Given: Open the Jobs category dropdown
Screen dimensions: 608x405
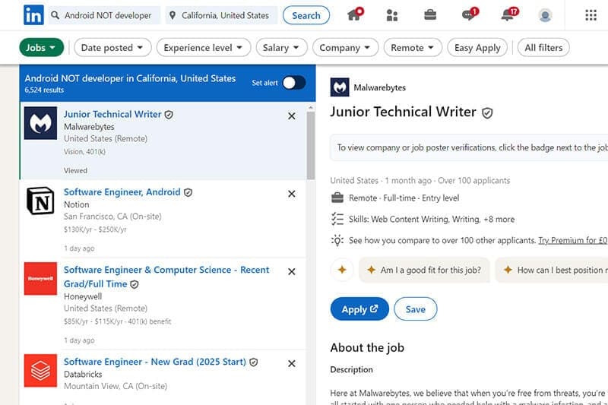Looking at the screenshot, I should click(42, 48).
